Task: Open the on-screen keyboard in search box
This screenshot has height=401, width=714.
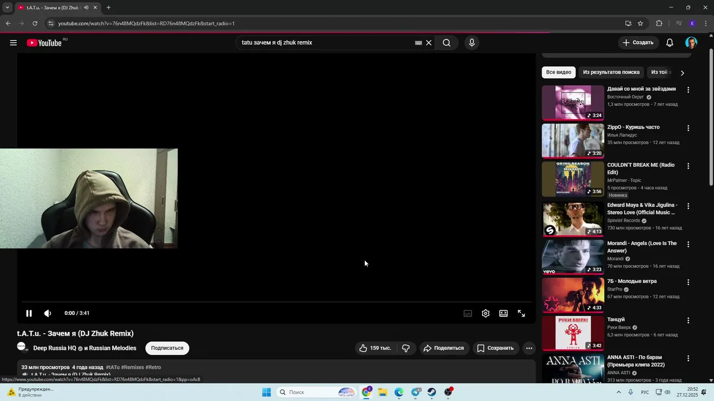Action: click(418, 43)
